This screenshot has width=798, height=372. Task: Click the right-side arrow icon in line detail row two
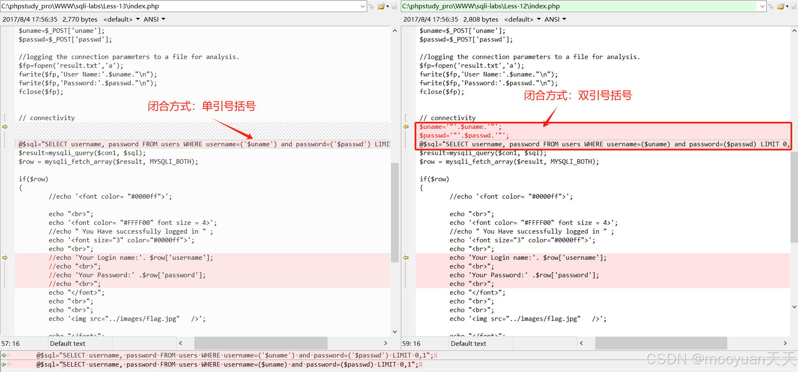[4, 365]
